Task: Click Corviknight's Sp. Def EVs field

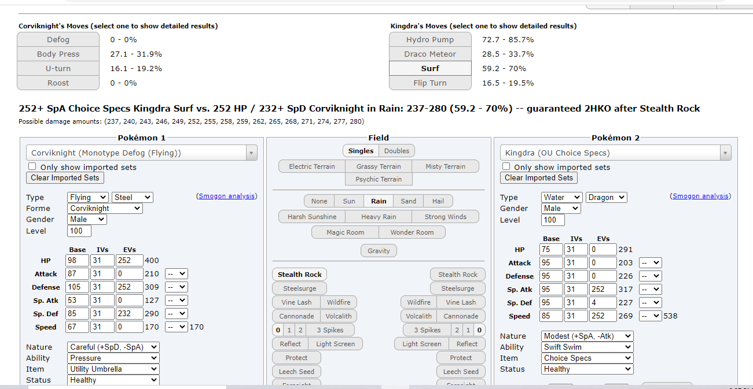Action: pyautogui.click(x=129, y=314)
